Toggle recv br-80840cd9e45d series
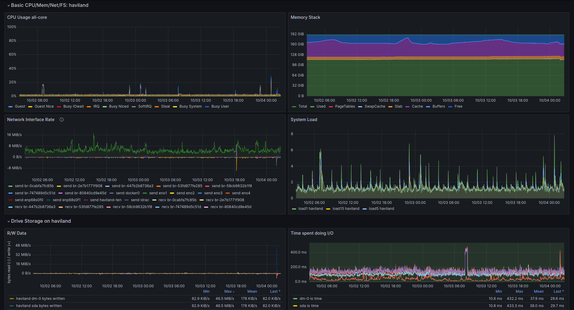 pos(231,207)
